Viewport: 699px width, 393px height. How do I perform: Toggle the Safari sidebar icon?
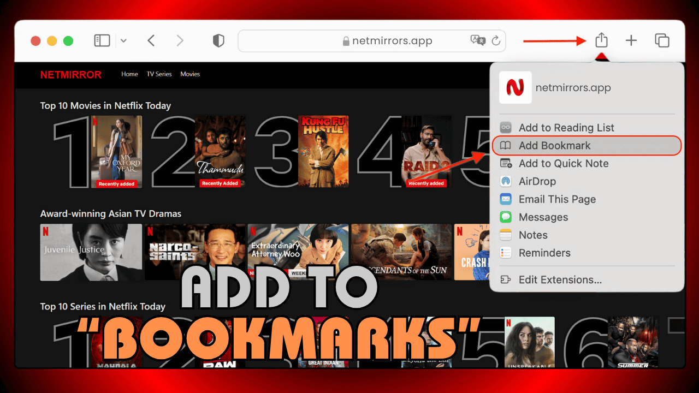102,40
